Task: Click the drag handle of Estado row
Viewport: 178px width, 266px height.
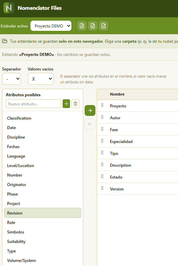Action: pyautogui.click(x=102, y=176)
